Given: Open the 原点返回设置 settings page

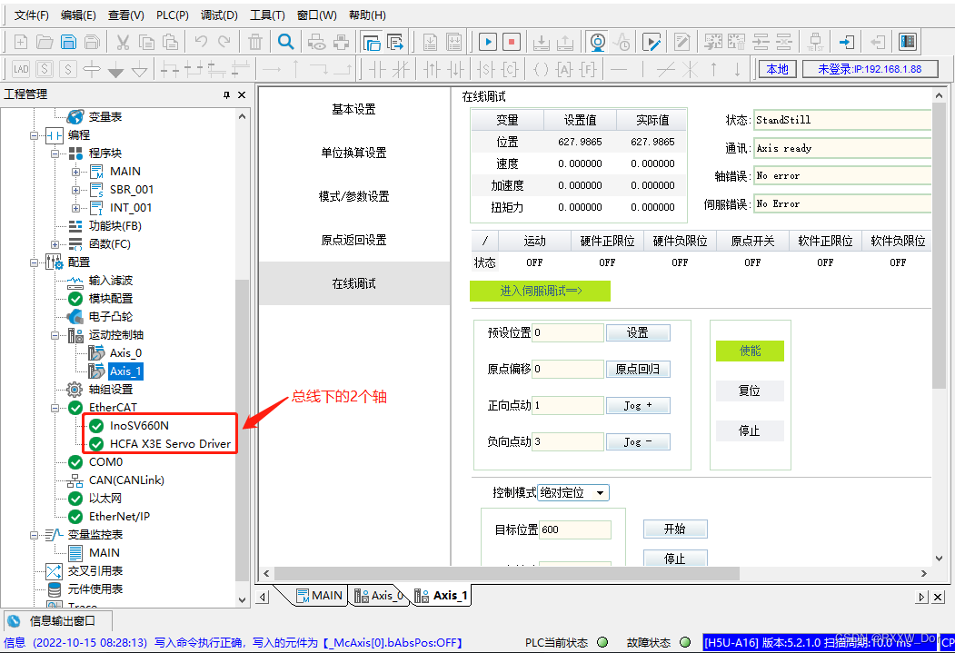Looking at the screenshot, I should (x=353, y=241).
